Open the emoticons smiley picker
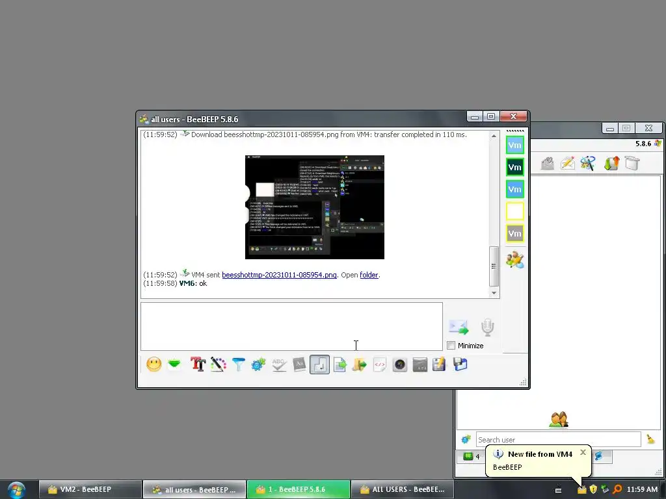Image resolution: width=666 pixels, height=499 pixels. 153,364
